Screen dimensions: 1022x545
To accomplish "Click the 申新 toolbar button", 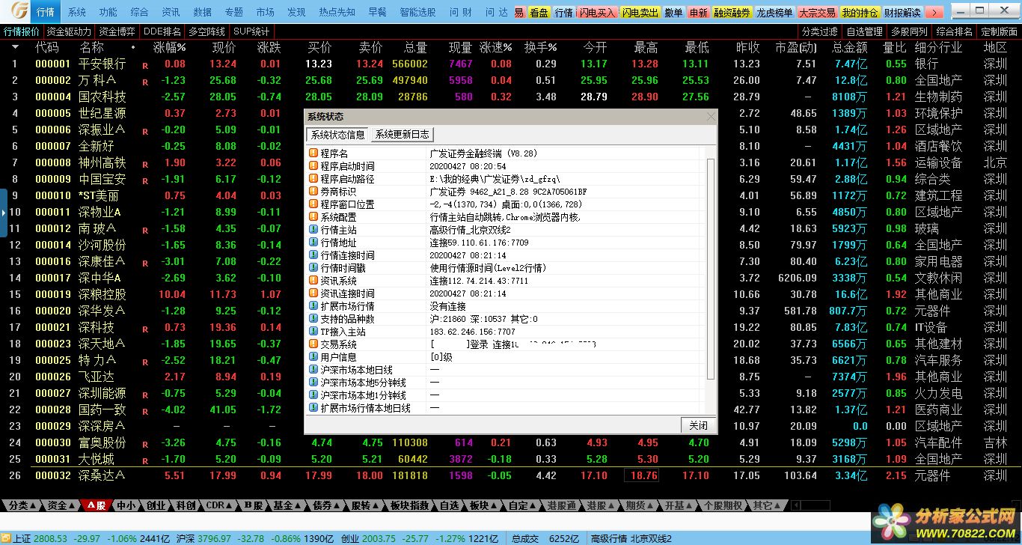I will pyautogui.click(x=699, y=13).
